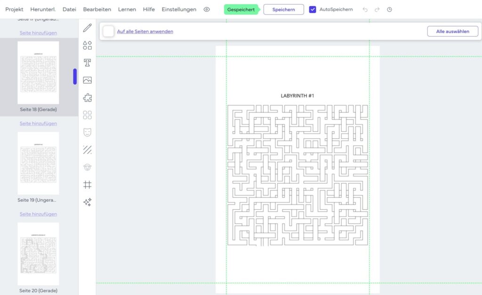Tick the checkbox beside Auf alle Seiten anwenden
The width and height of the screenshot is (482, 295).
coord(109,32)
